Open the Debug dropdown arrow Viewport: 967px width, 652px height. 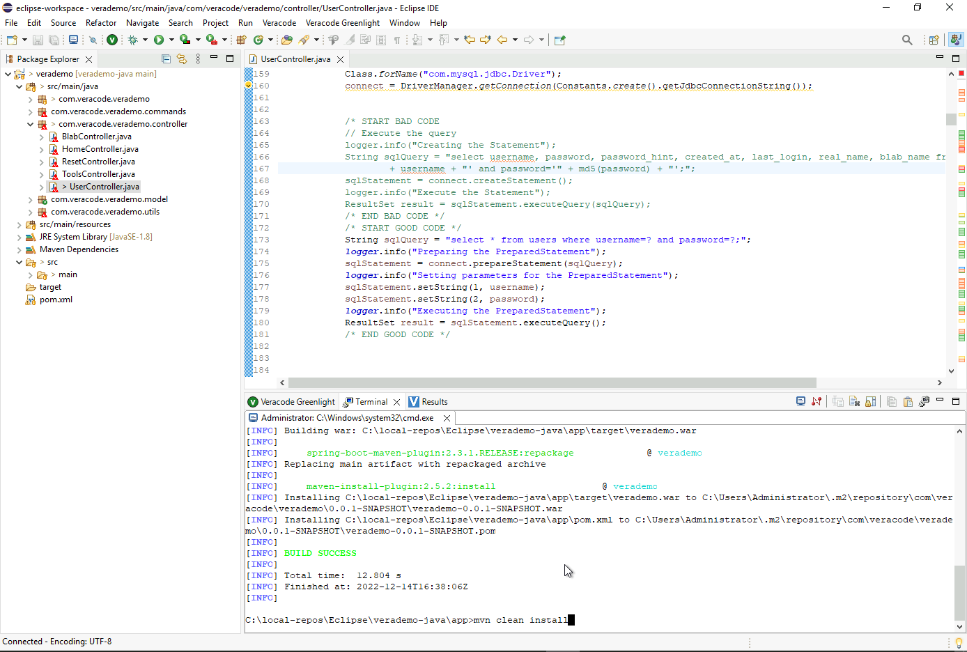[145, 40]
